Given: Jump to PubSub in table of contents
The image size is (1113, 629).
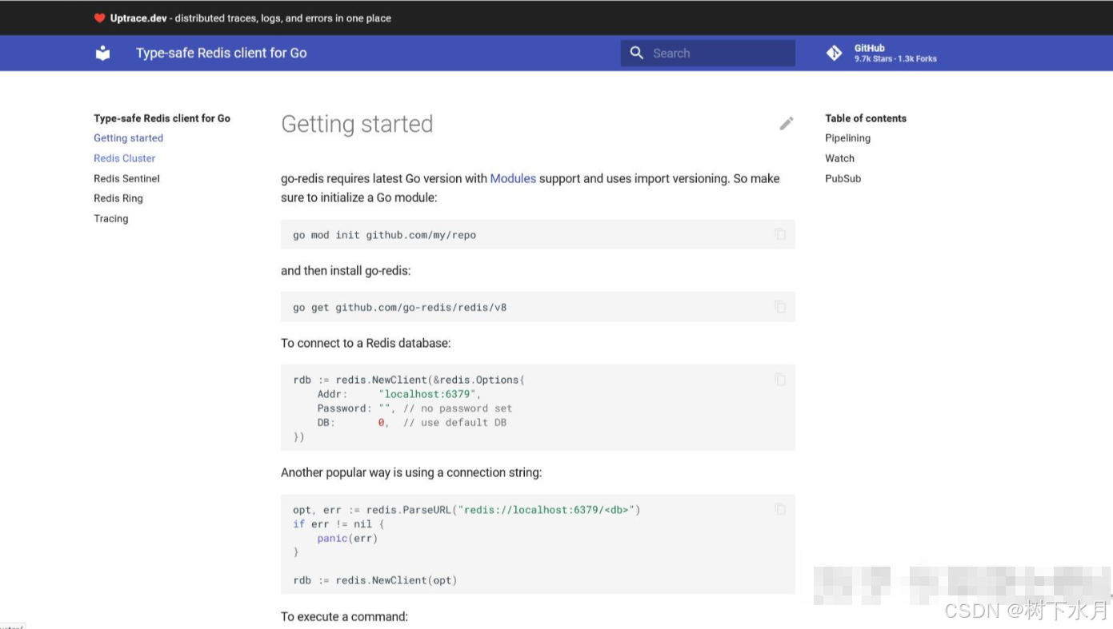Looking at the screenshot, I should [843, 178].
